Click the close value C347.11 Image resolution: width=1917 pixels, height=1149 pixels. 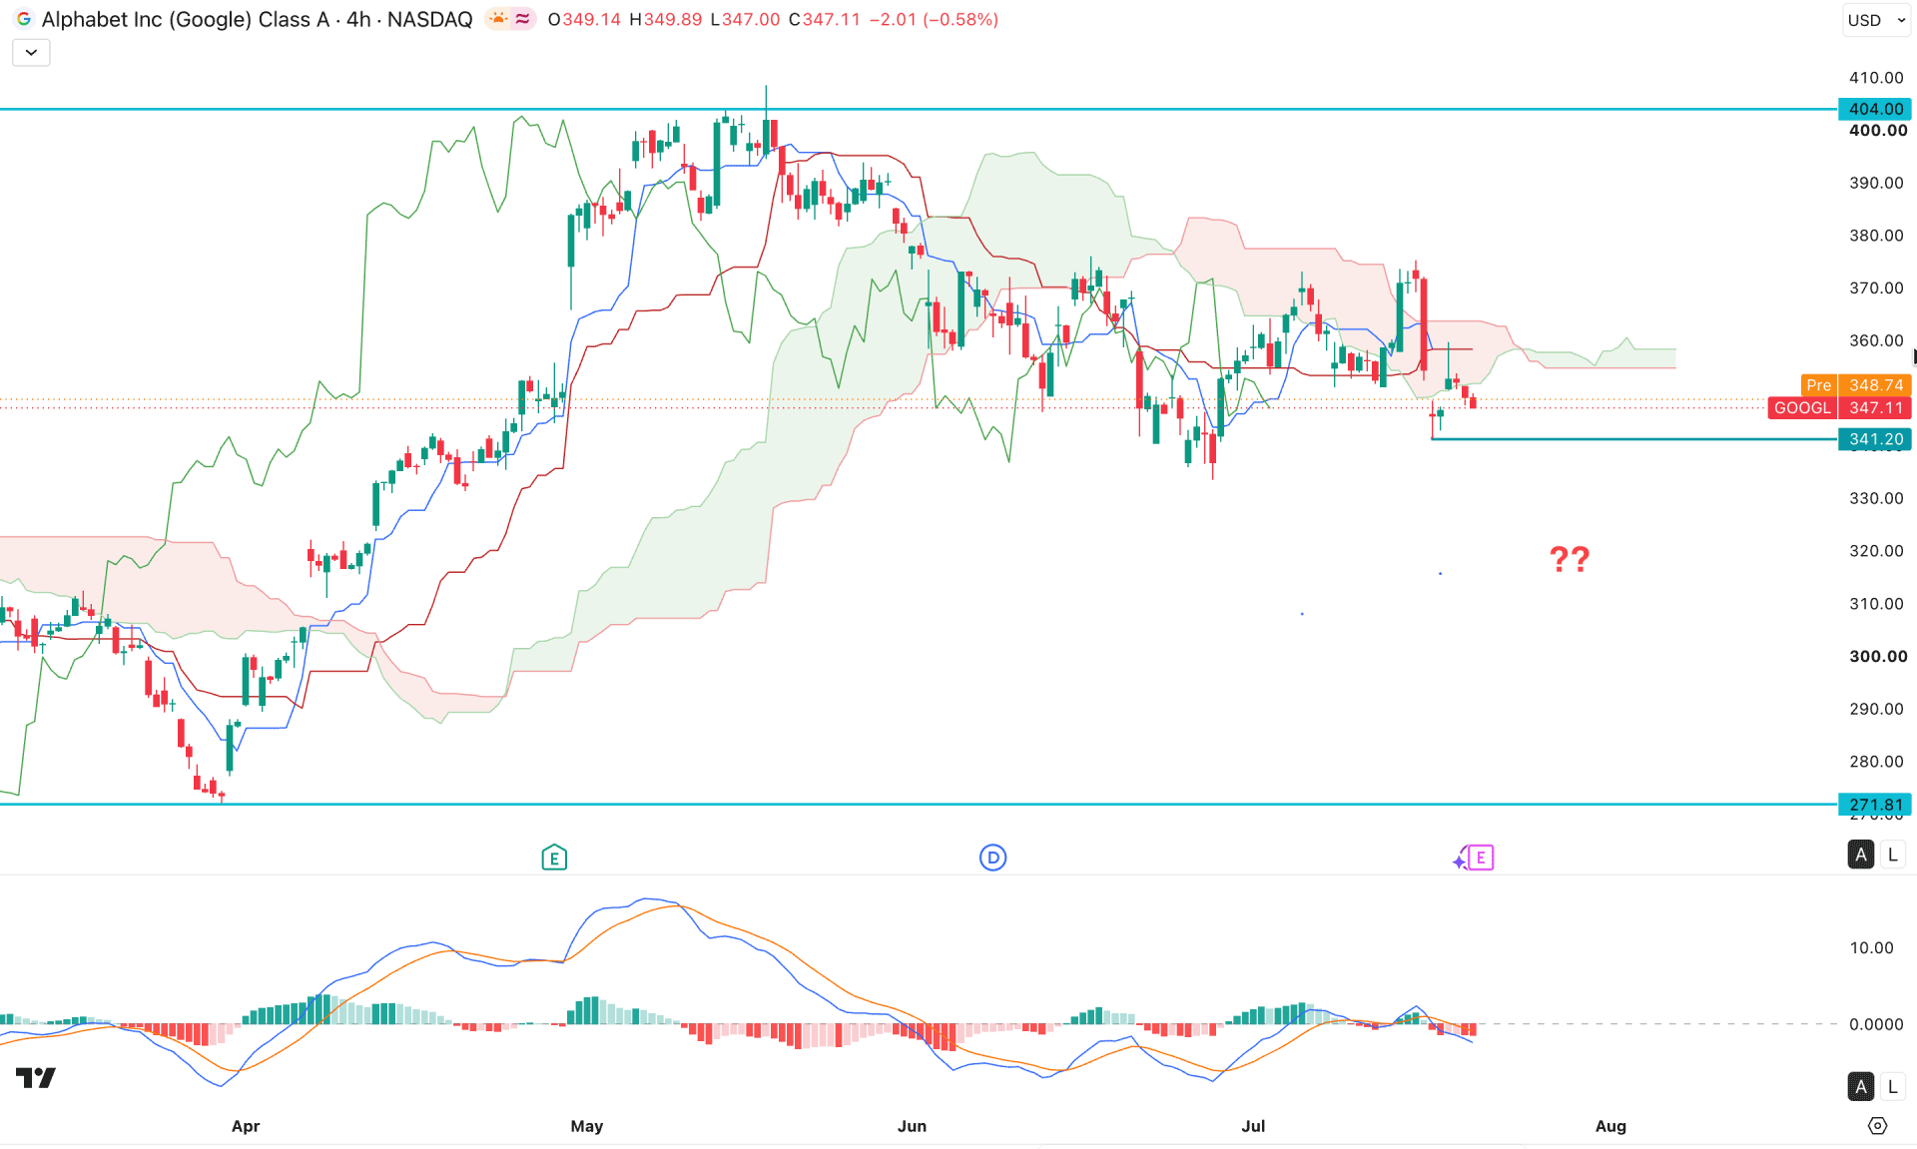coord(825,20)
